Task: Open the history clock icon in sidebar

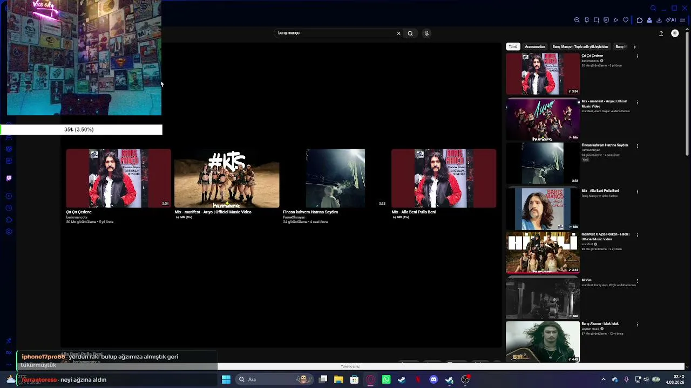Action: coord(9,208)
